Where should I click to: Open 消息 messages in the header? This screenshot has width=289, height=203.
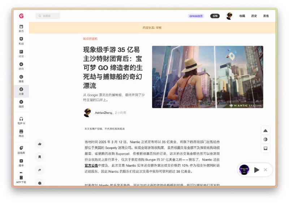(266, 16)
